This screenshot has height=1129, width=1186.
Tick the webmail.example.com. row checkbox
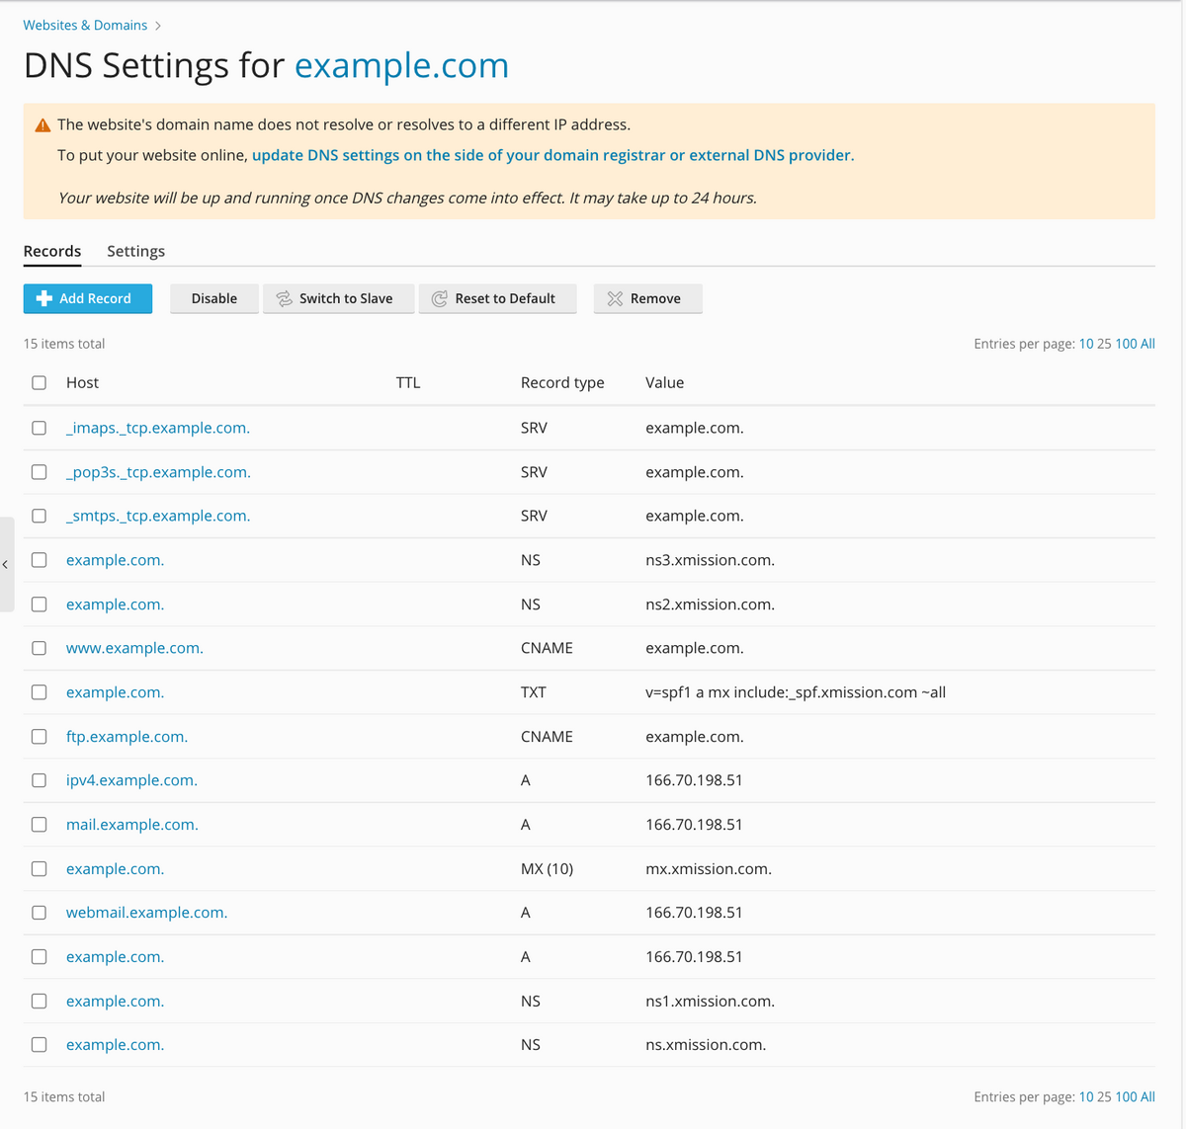(x=40, y=913)
